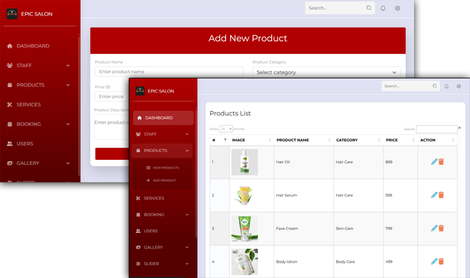Click edit pencil icon for Face Cream
The height and width of the screenshot is (278, 470).
coord(434,229)
